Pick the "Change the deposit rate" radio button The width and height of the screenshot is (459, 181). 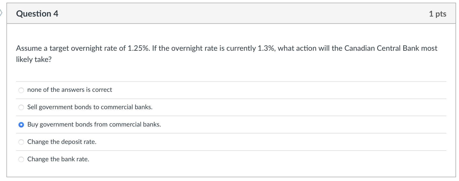(x=21, y=142)
